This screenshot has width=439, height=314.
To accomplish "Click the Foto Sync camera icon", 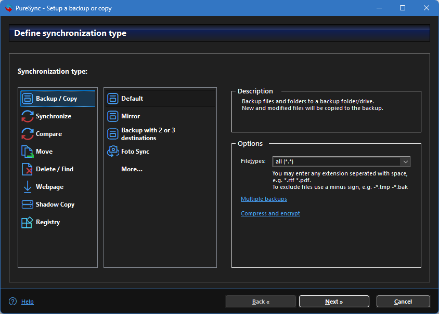I will [x=113, y=152].
